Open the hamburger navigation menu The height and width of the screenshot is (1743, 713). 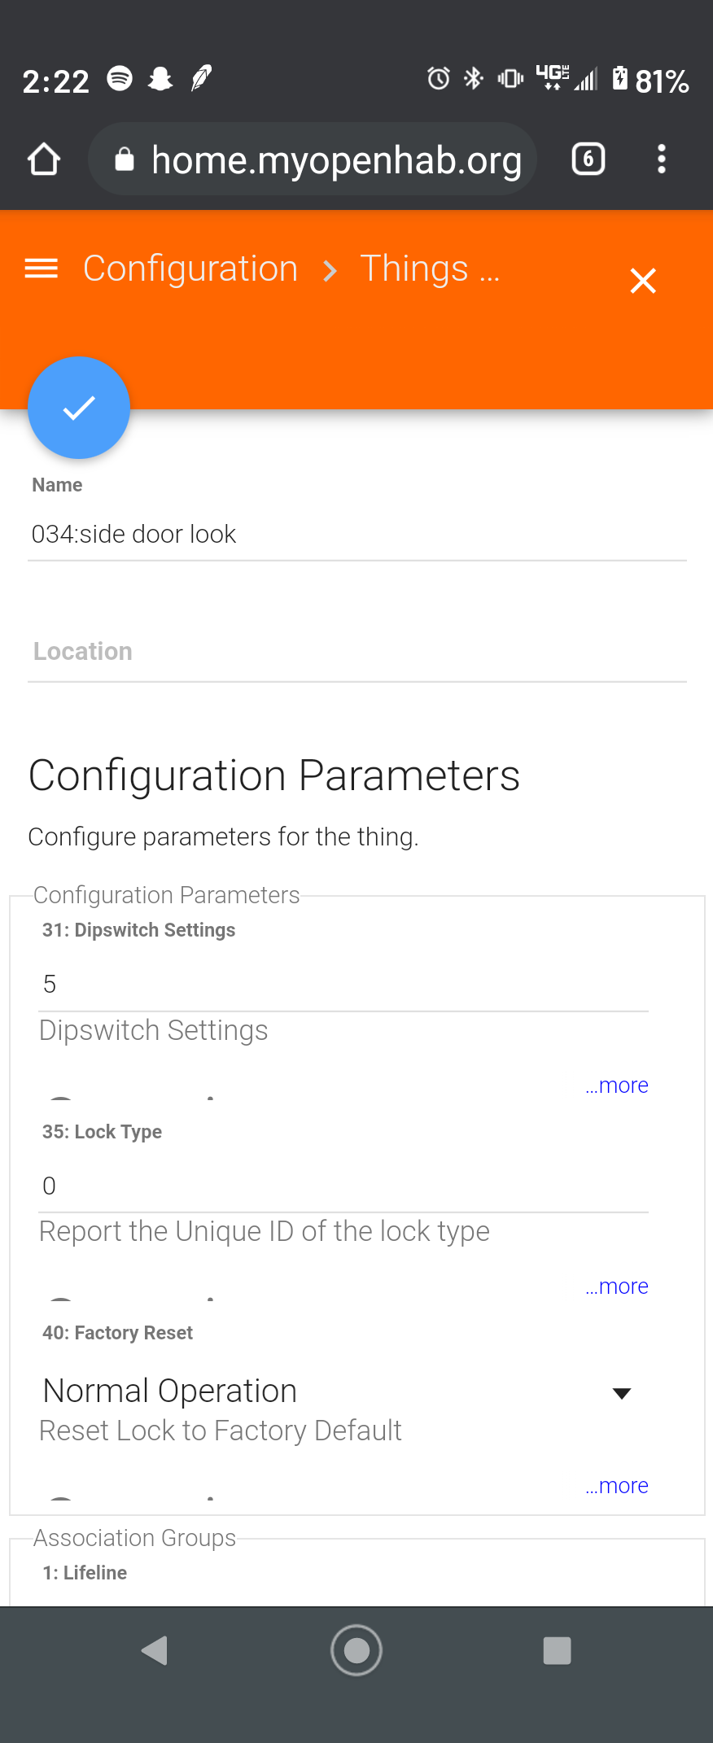click(42, 269)
